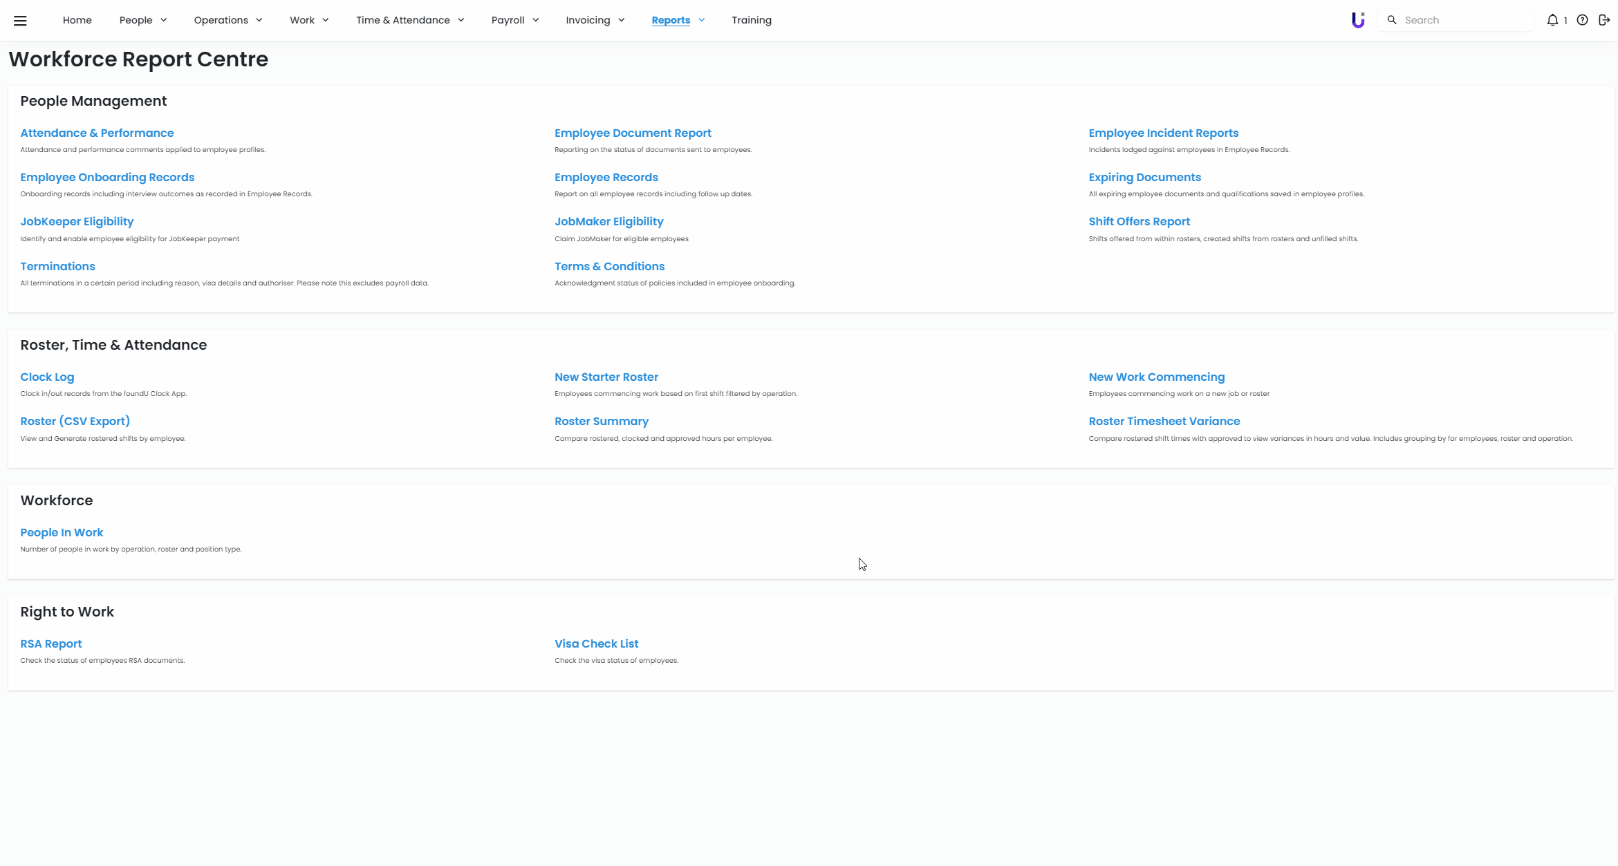The height and width of the screenshot is (866, 1618).
Task: Open the Expiring Documents report
Action: [x=1144, y=177]
